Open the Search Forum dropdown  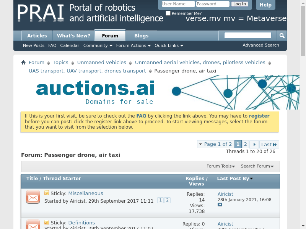tap(257, 166)
